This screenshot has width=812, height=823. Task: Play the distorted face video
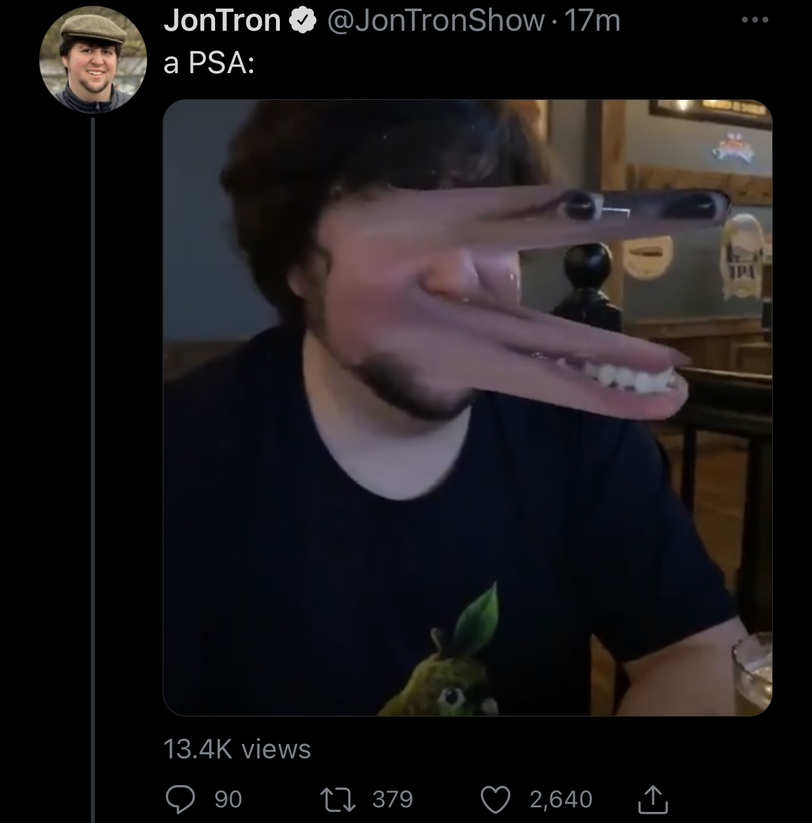click(x=467, y=408)
